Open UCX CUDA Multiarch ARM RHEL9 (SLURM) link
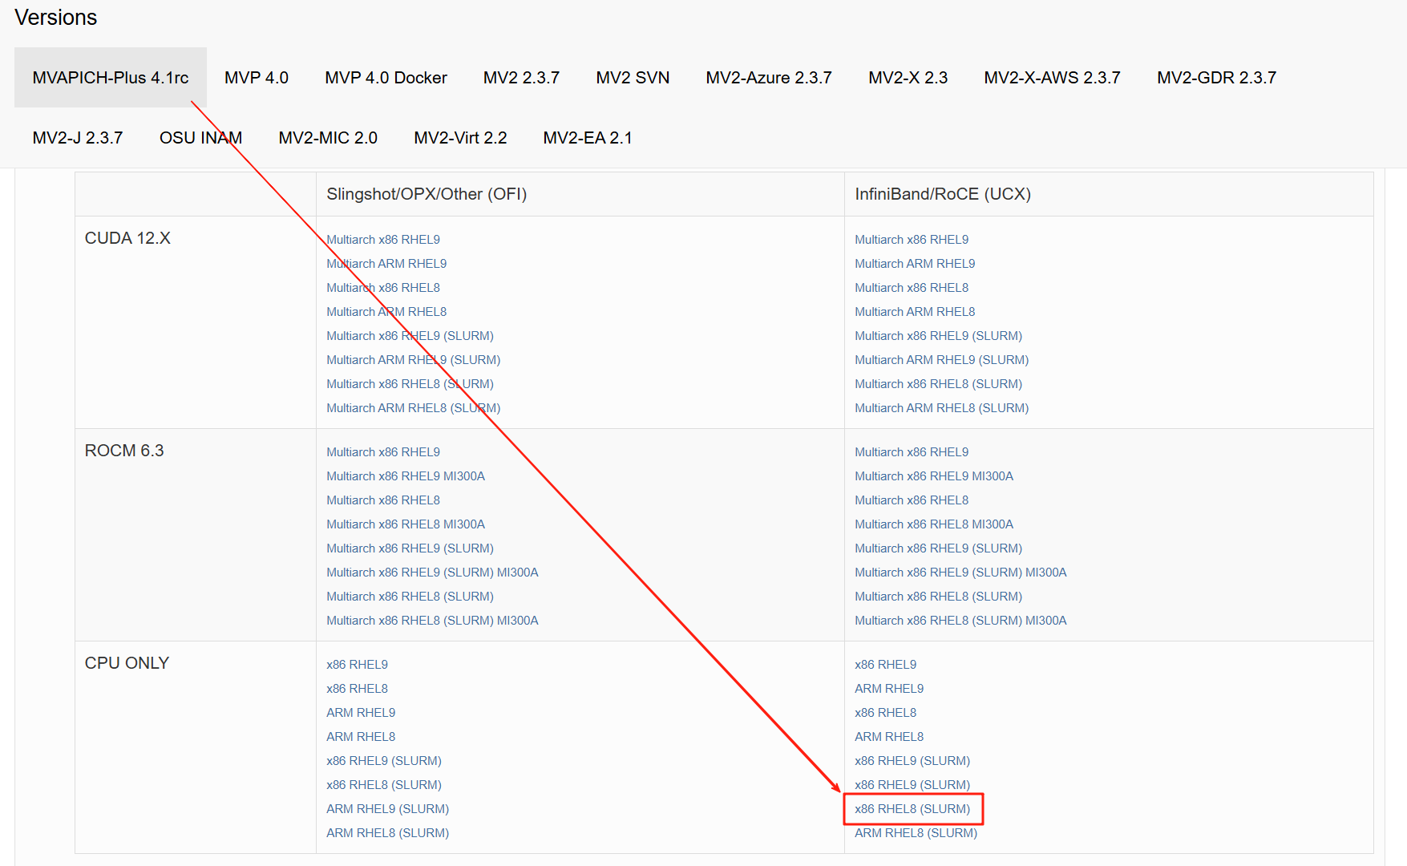1407x866 pixels. tap(941, 360)
